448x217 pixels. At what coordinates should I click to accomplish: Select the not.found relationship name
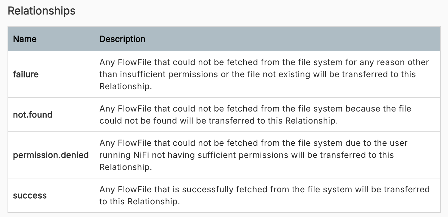(x=33, y=115)
